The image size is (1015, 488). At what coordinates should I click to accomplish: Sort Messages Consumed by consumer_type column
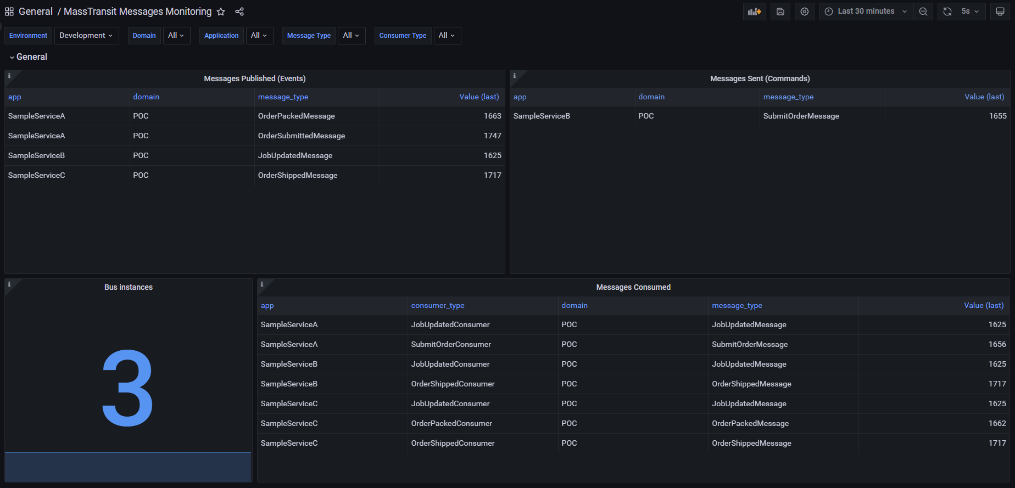pyautogui.click(x=438, y=306)
